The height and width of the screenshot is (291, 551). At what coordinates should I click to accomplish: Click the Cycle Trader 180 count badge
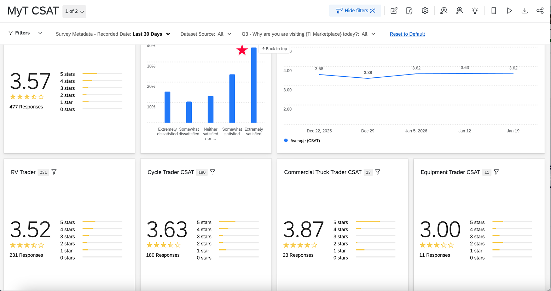(x=202, y=172)
